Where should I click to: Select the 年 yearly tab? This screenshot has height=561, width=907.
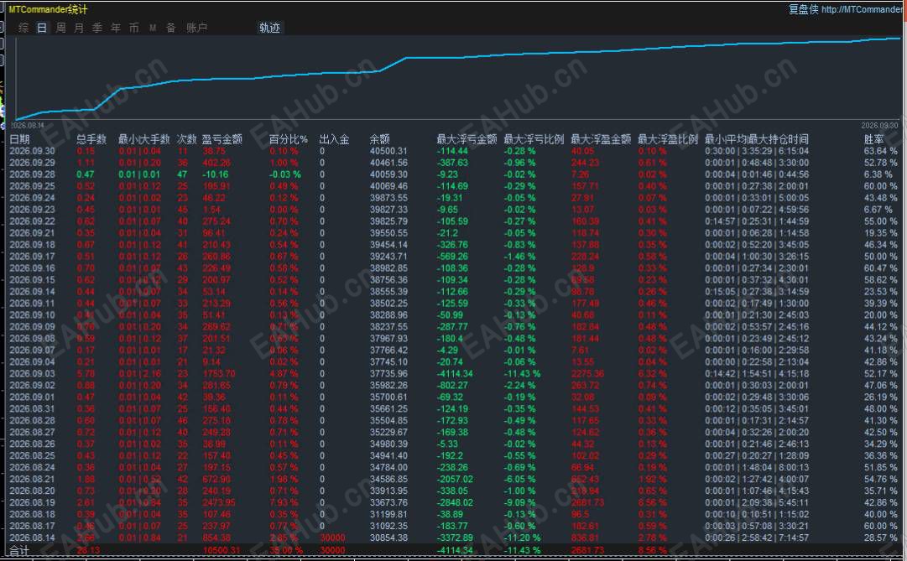pos(116,28)
